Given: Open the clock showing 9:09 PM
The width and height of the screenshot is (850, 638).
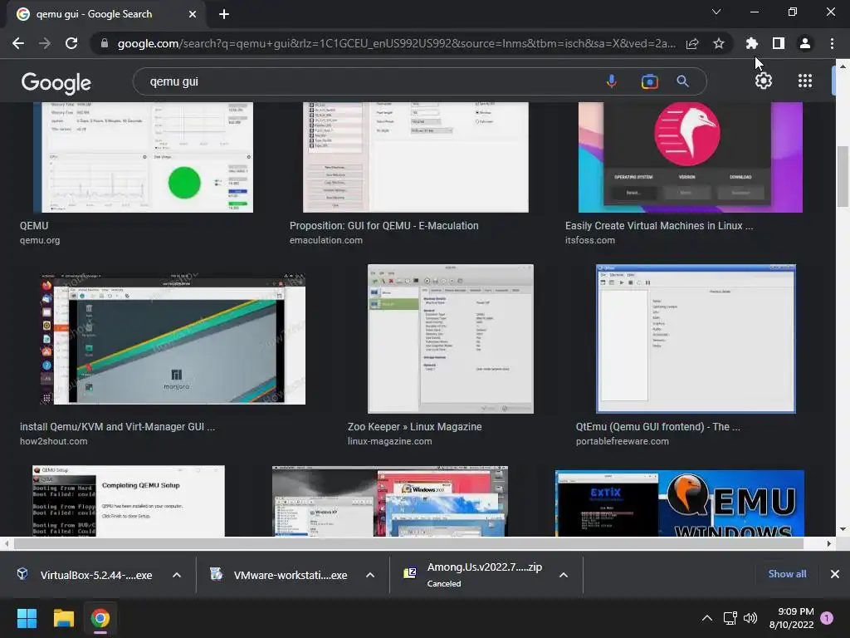Looking at the screenshot, I should pos(791,618).
